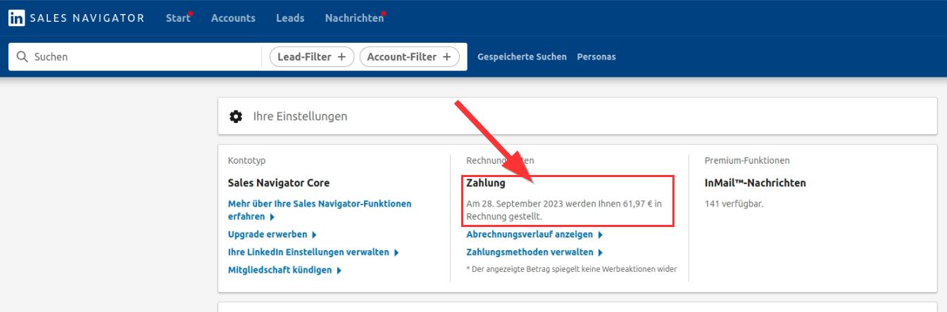
Task: Click the Ihre Einstellungen heading
Action: pyautogui.click(x=300, y=116)
